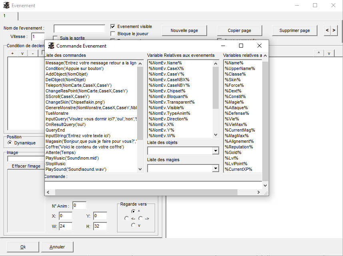Click the horizontal scrollbar in command dialog

pos(152,192)
